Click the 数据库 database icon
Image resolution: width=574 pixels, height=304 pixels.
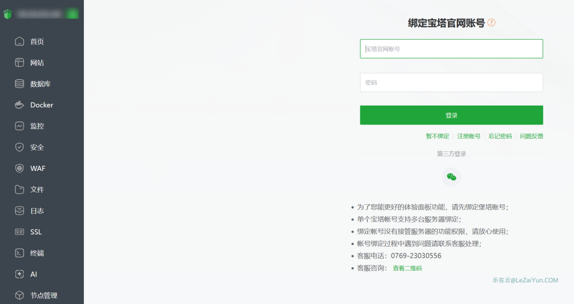point(20,84)
